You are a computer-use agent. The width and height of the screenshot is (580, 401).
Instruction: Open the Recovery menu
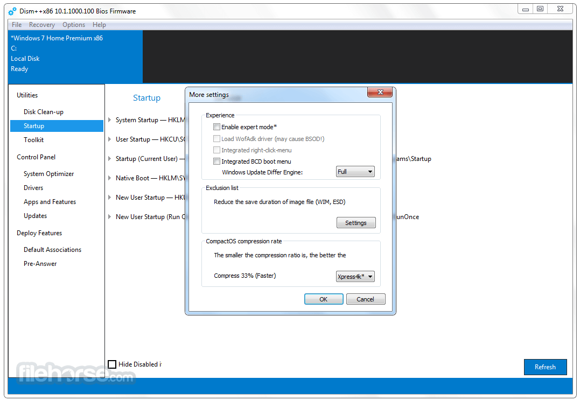[x=42, y=25]
